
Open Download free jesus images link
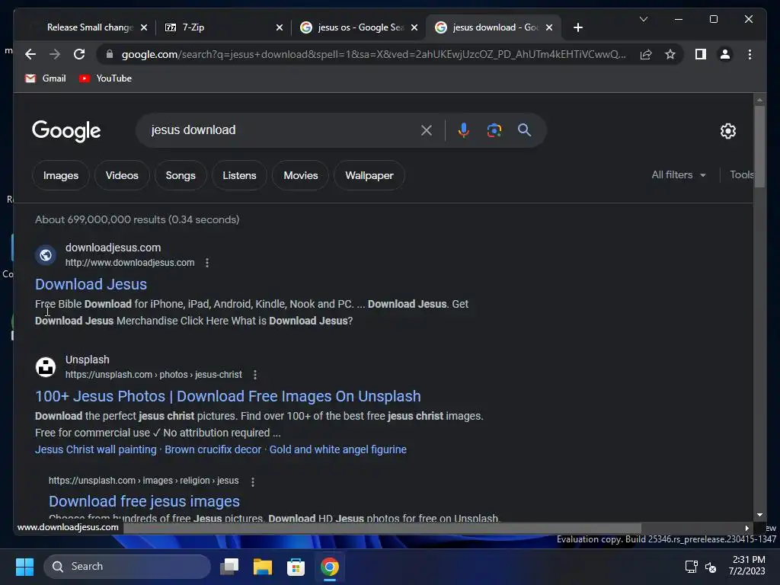pos(144,501)
